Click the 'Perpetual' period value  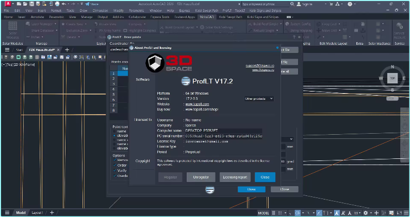[193, 152]
